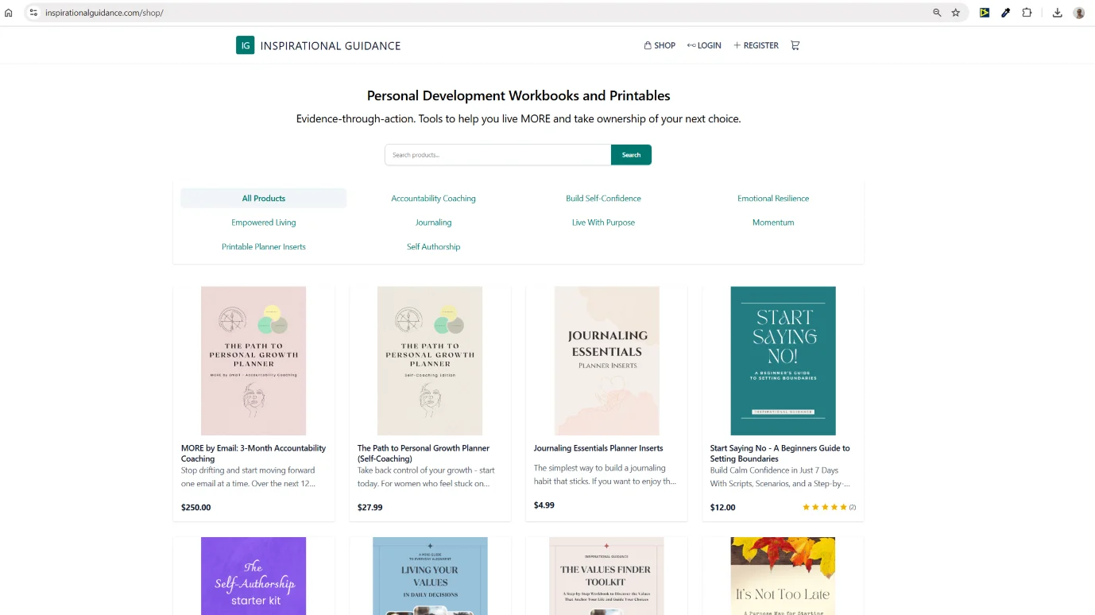1095x615 pixels.
Task: Click the Search button
Action: click(631, 155)
